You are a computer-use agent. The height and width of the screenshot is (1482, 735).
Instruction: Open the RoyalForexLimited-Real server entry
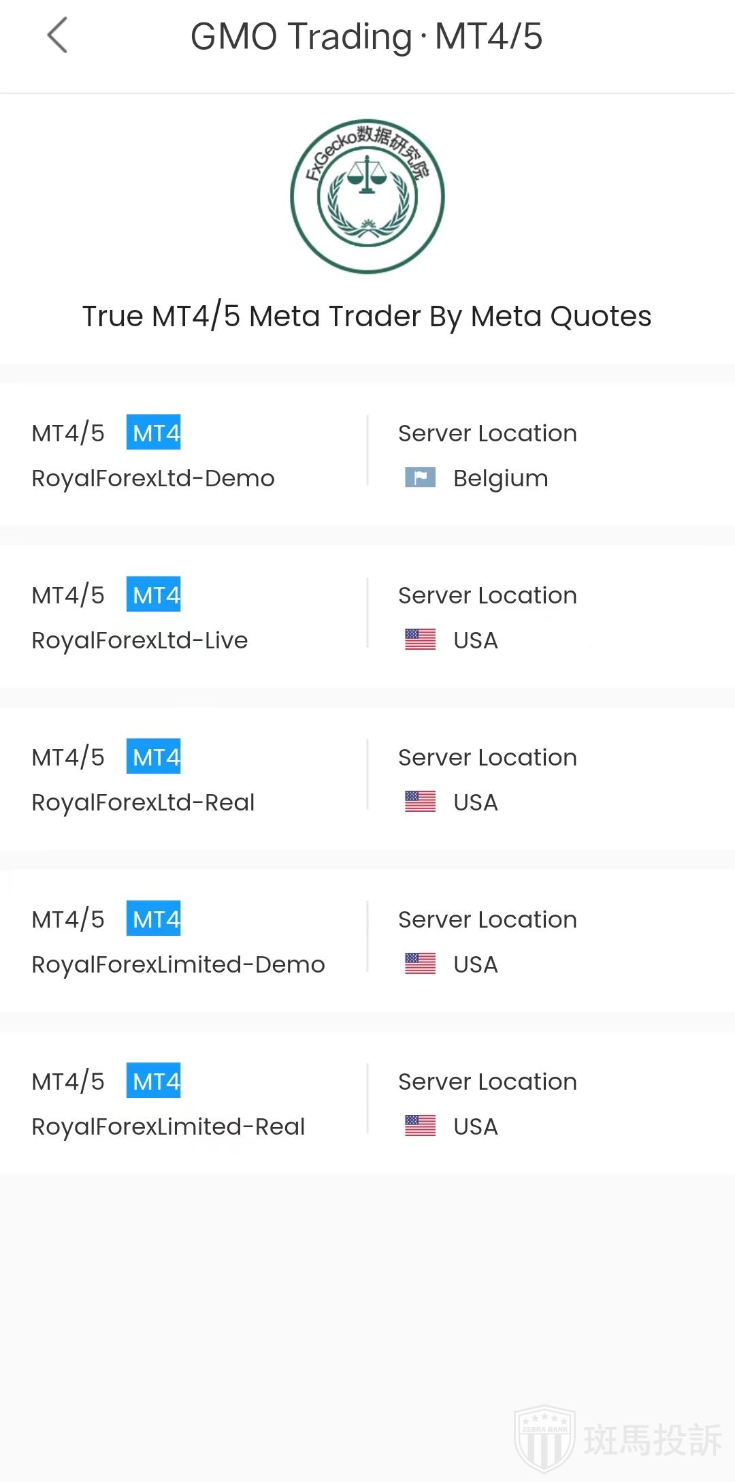pyautogui.click(x=168, y=1126)
